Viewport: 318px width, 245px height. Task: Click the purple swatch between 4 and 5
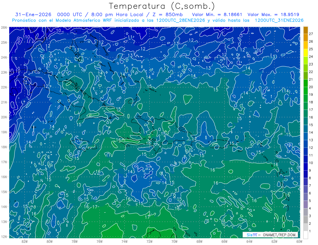click(x=306, y=205)
